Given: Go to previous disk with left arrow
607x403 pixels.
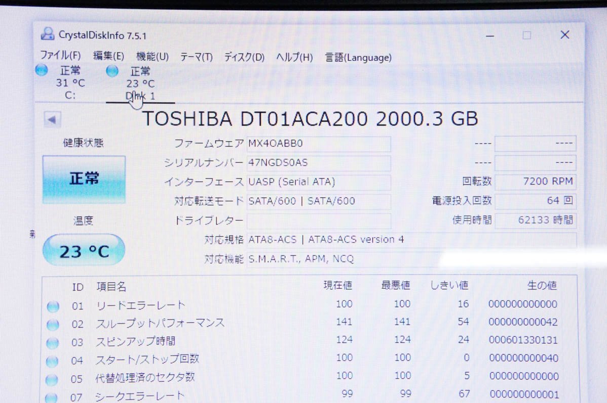Looking at the screenshot, I should (52, 120).
